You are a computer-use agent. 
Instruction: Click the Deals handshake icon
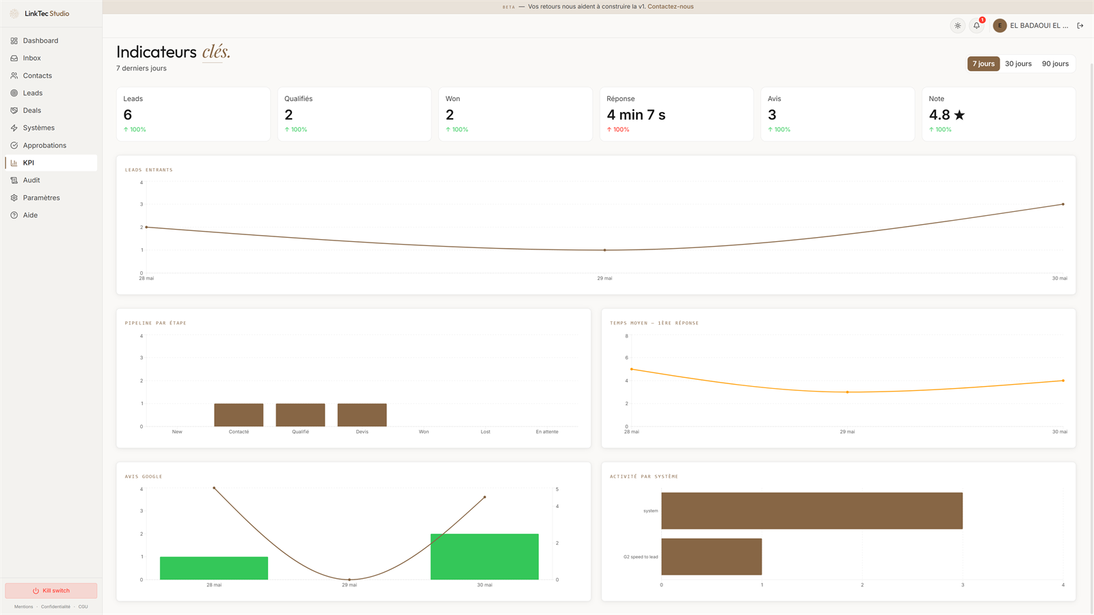(x=14, y=111)
